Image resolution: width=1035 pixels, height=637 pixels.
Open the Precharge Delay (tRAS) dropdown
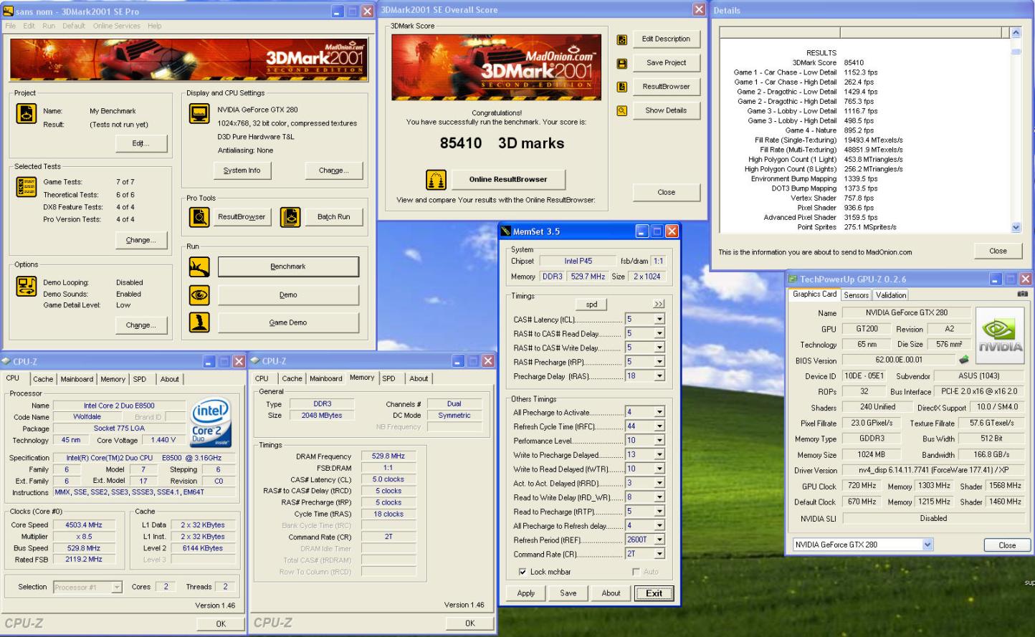click(x=659, y=376)
